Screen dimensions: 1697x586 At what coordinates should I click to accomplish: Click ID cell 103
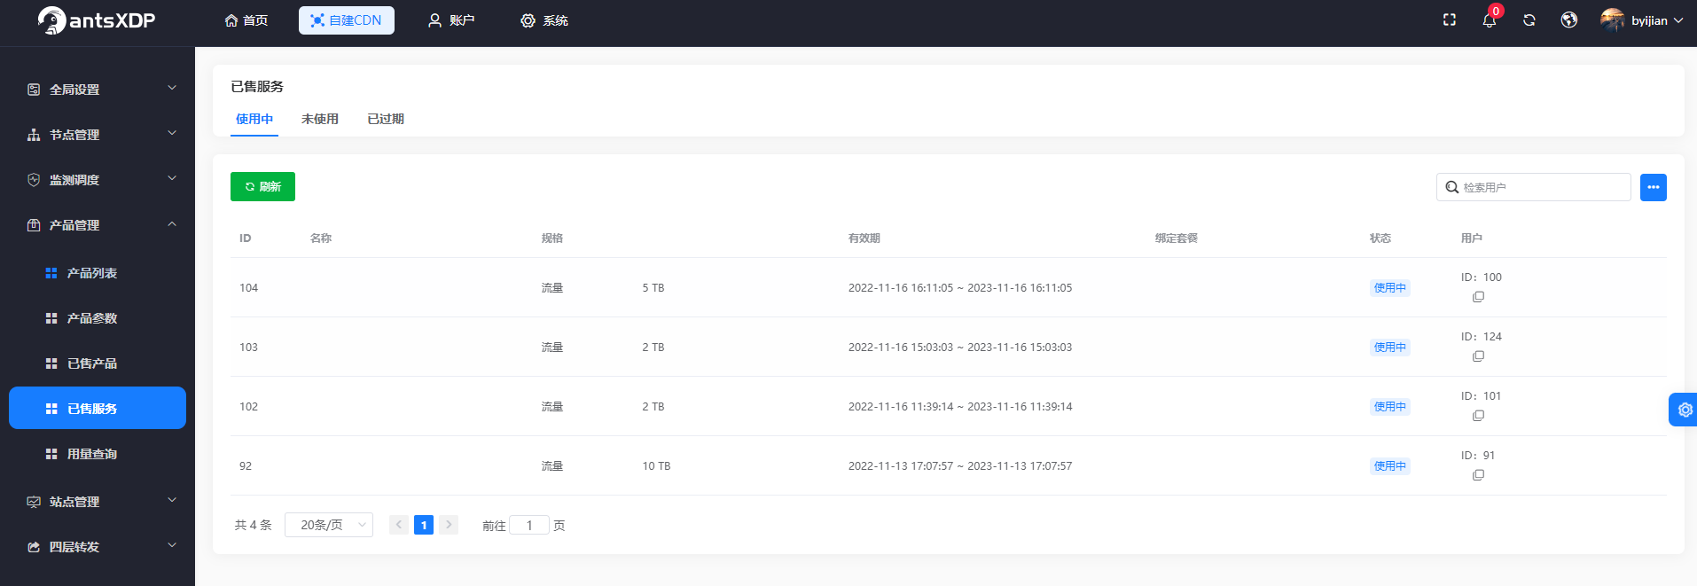pos(248,347)
